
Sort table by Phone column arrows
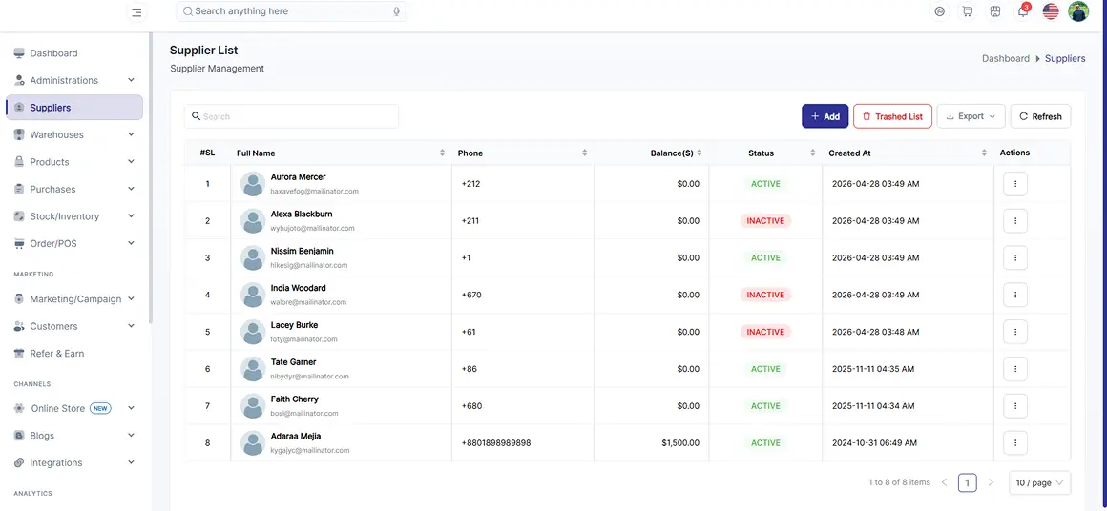585,153
